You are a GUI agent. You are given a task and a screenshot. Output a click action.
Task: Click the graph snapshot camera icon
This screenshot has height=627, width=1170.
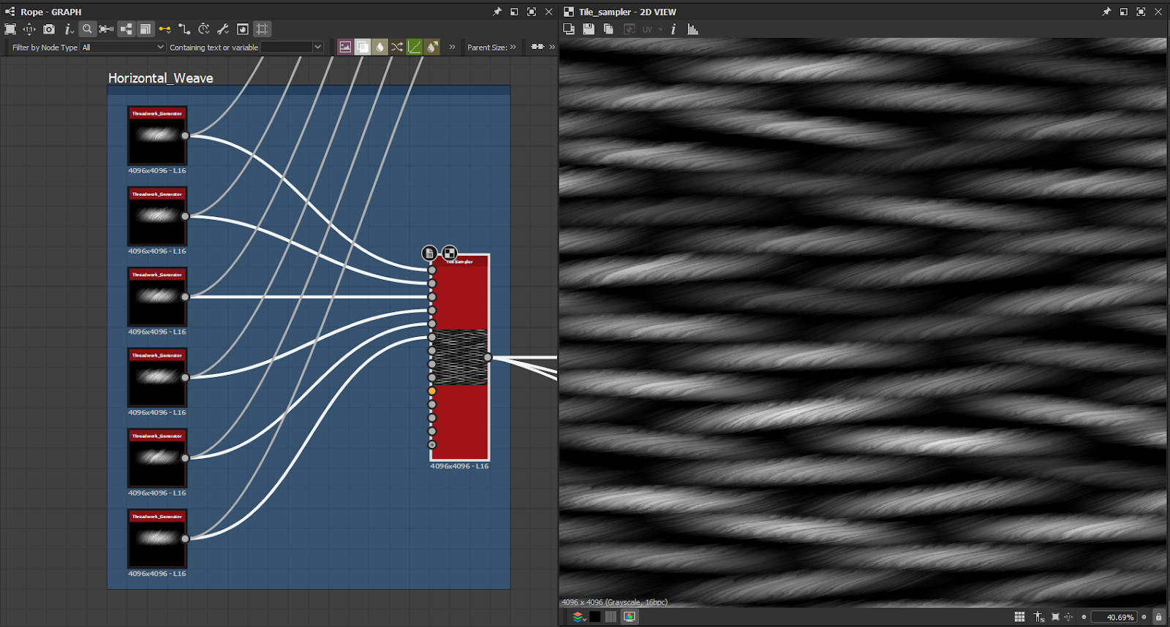pyautogui.click(x=49, y=29)
